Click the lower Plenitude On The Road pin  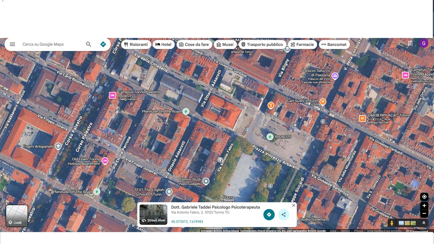(97, 192)
